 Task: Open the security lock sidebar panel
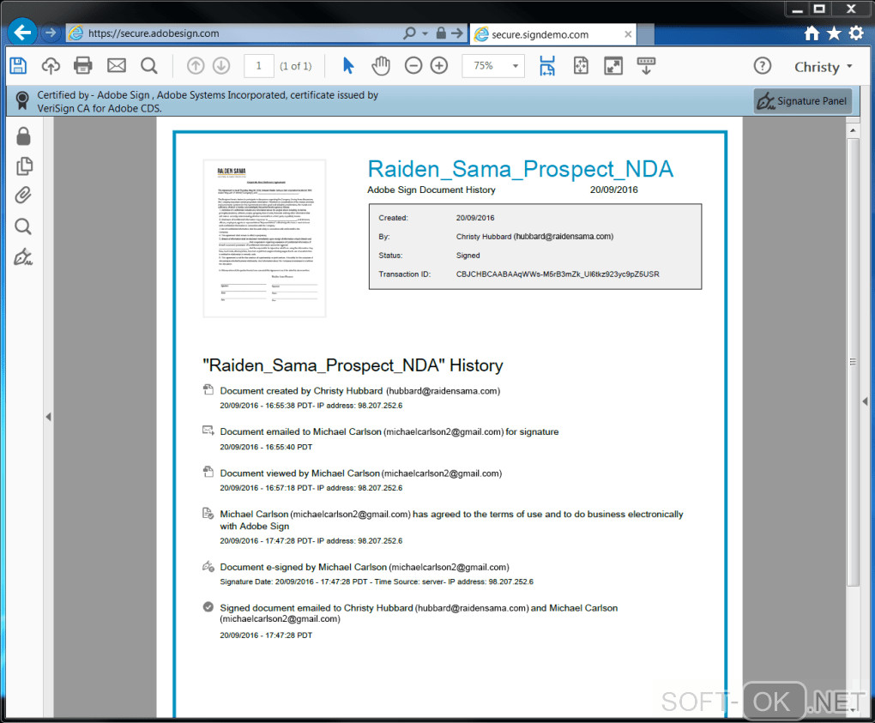(23, 136)
